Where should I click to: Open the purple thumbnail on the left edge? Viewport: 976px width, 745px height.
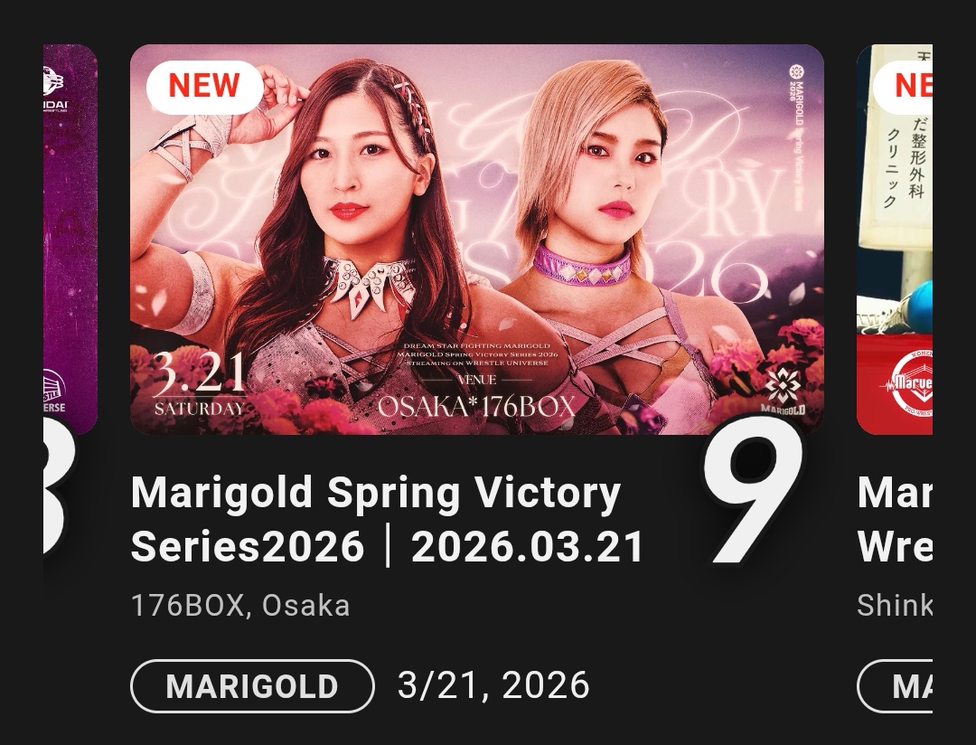(x=70, y=240)
